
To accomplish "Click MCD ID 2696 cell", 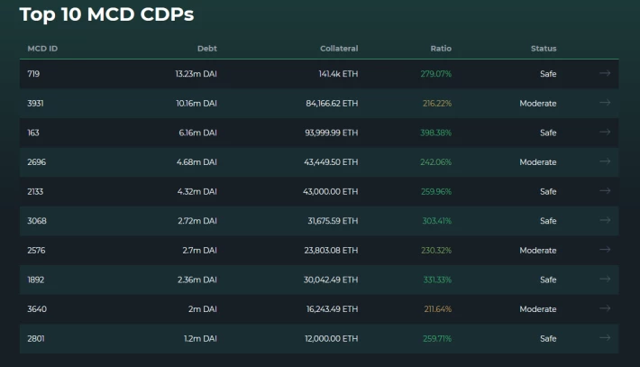I will 37,162.
